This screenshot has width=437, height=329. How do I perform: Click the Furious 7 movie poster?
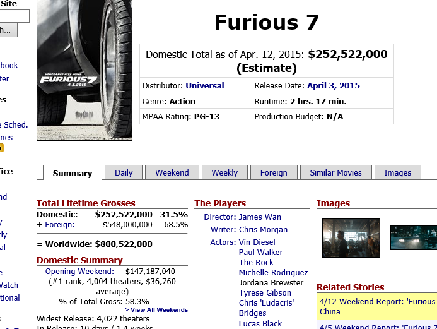[x=84, y=69]
